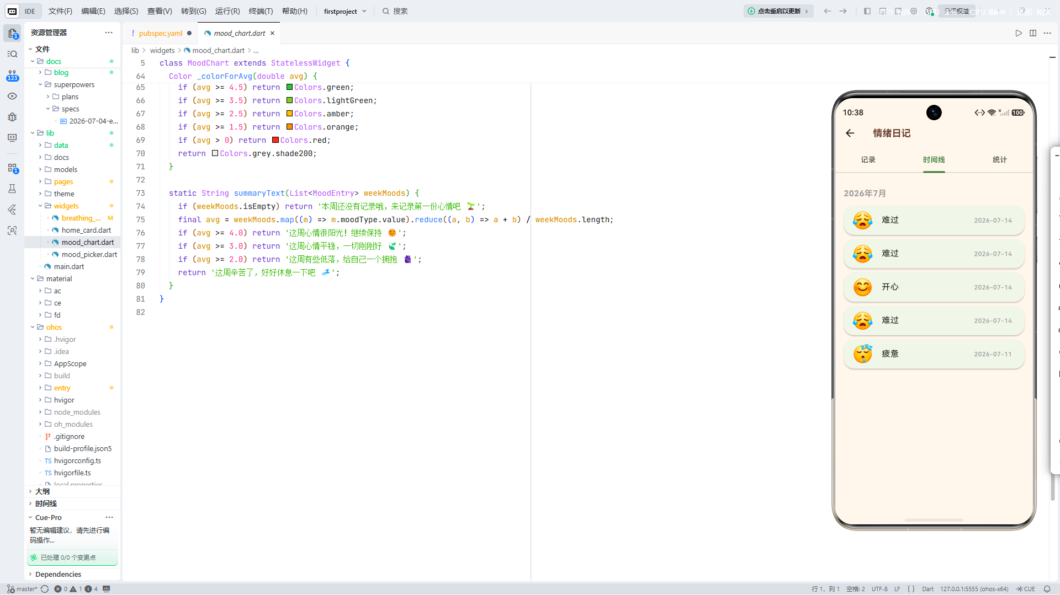
Task: Navigate forward with the right arrow icon
Action: 843,11
